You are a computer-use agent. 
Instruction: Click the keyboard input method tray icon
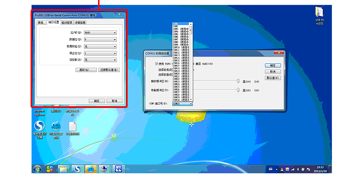(271, 169)
